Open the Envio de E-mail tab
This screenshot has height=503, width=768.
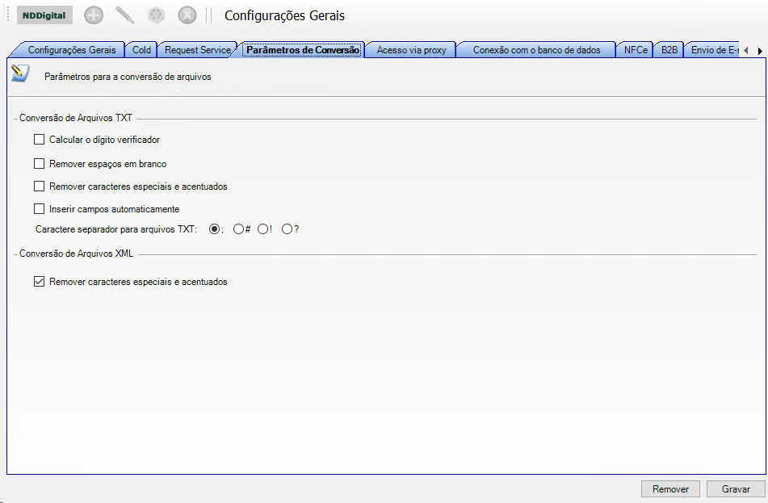714,50
